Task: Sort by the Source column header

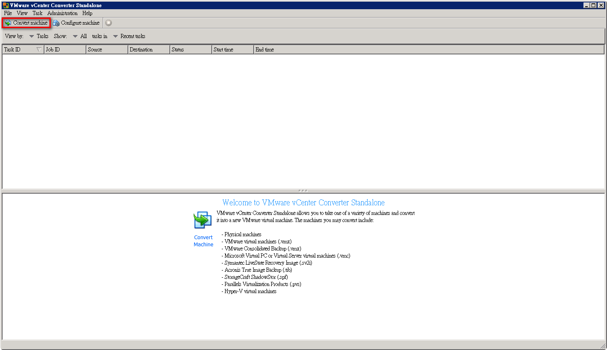Action: (107, 49)
